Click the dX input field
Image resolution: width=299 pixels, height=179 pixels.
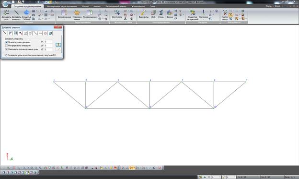(x=48, y=42)
